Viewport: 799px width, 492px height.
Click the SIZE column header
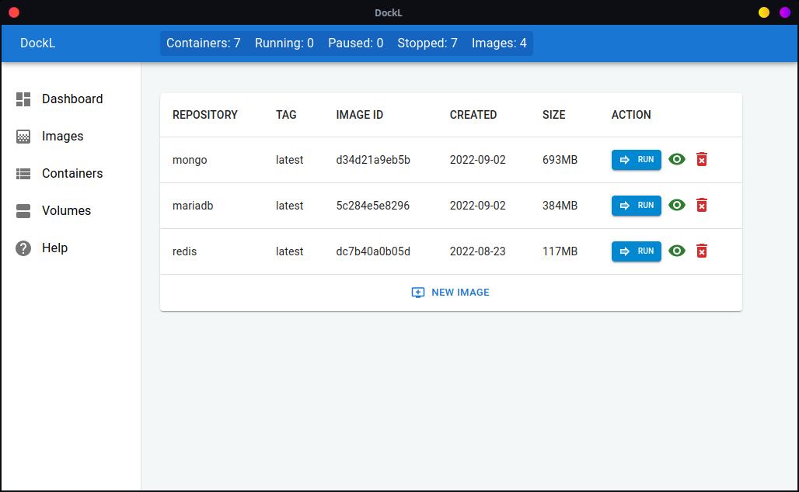coord(554,115)
